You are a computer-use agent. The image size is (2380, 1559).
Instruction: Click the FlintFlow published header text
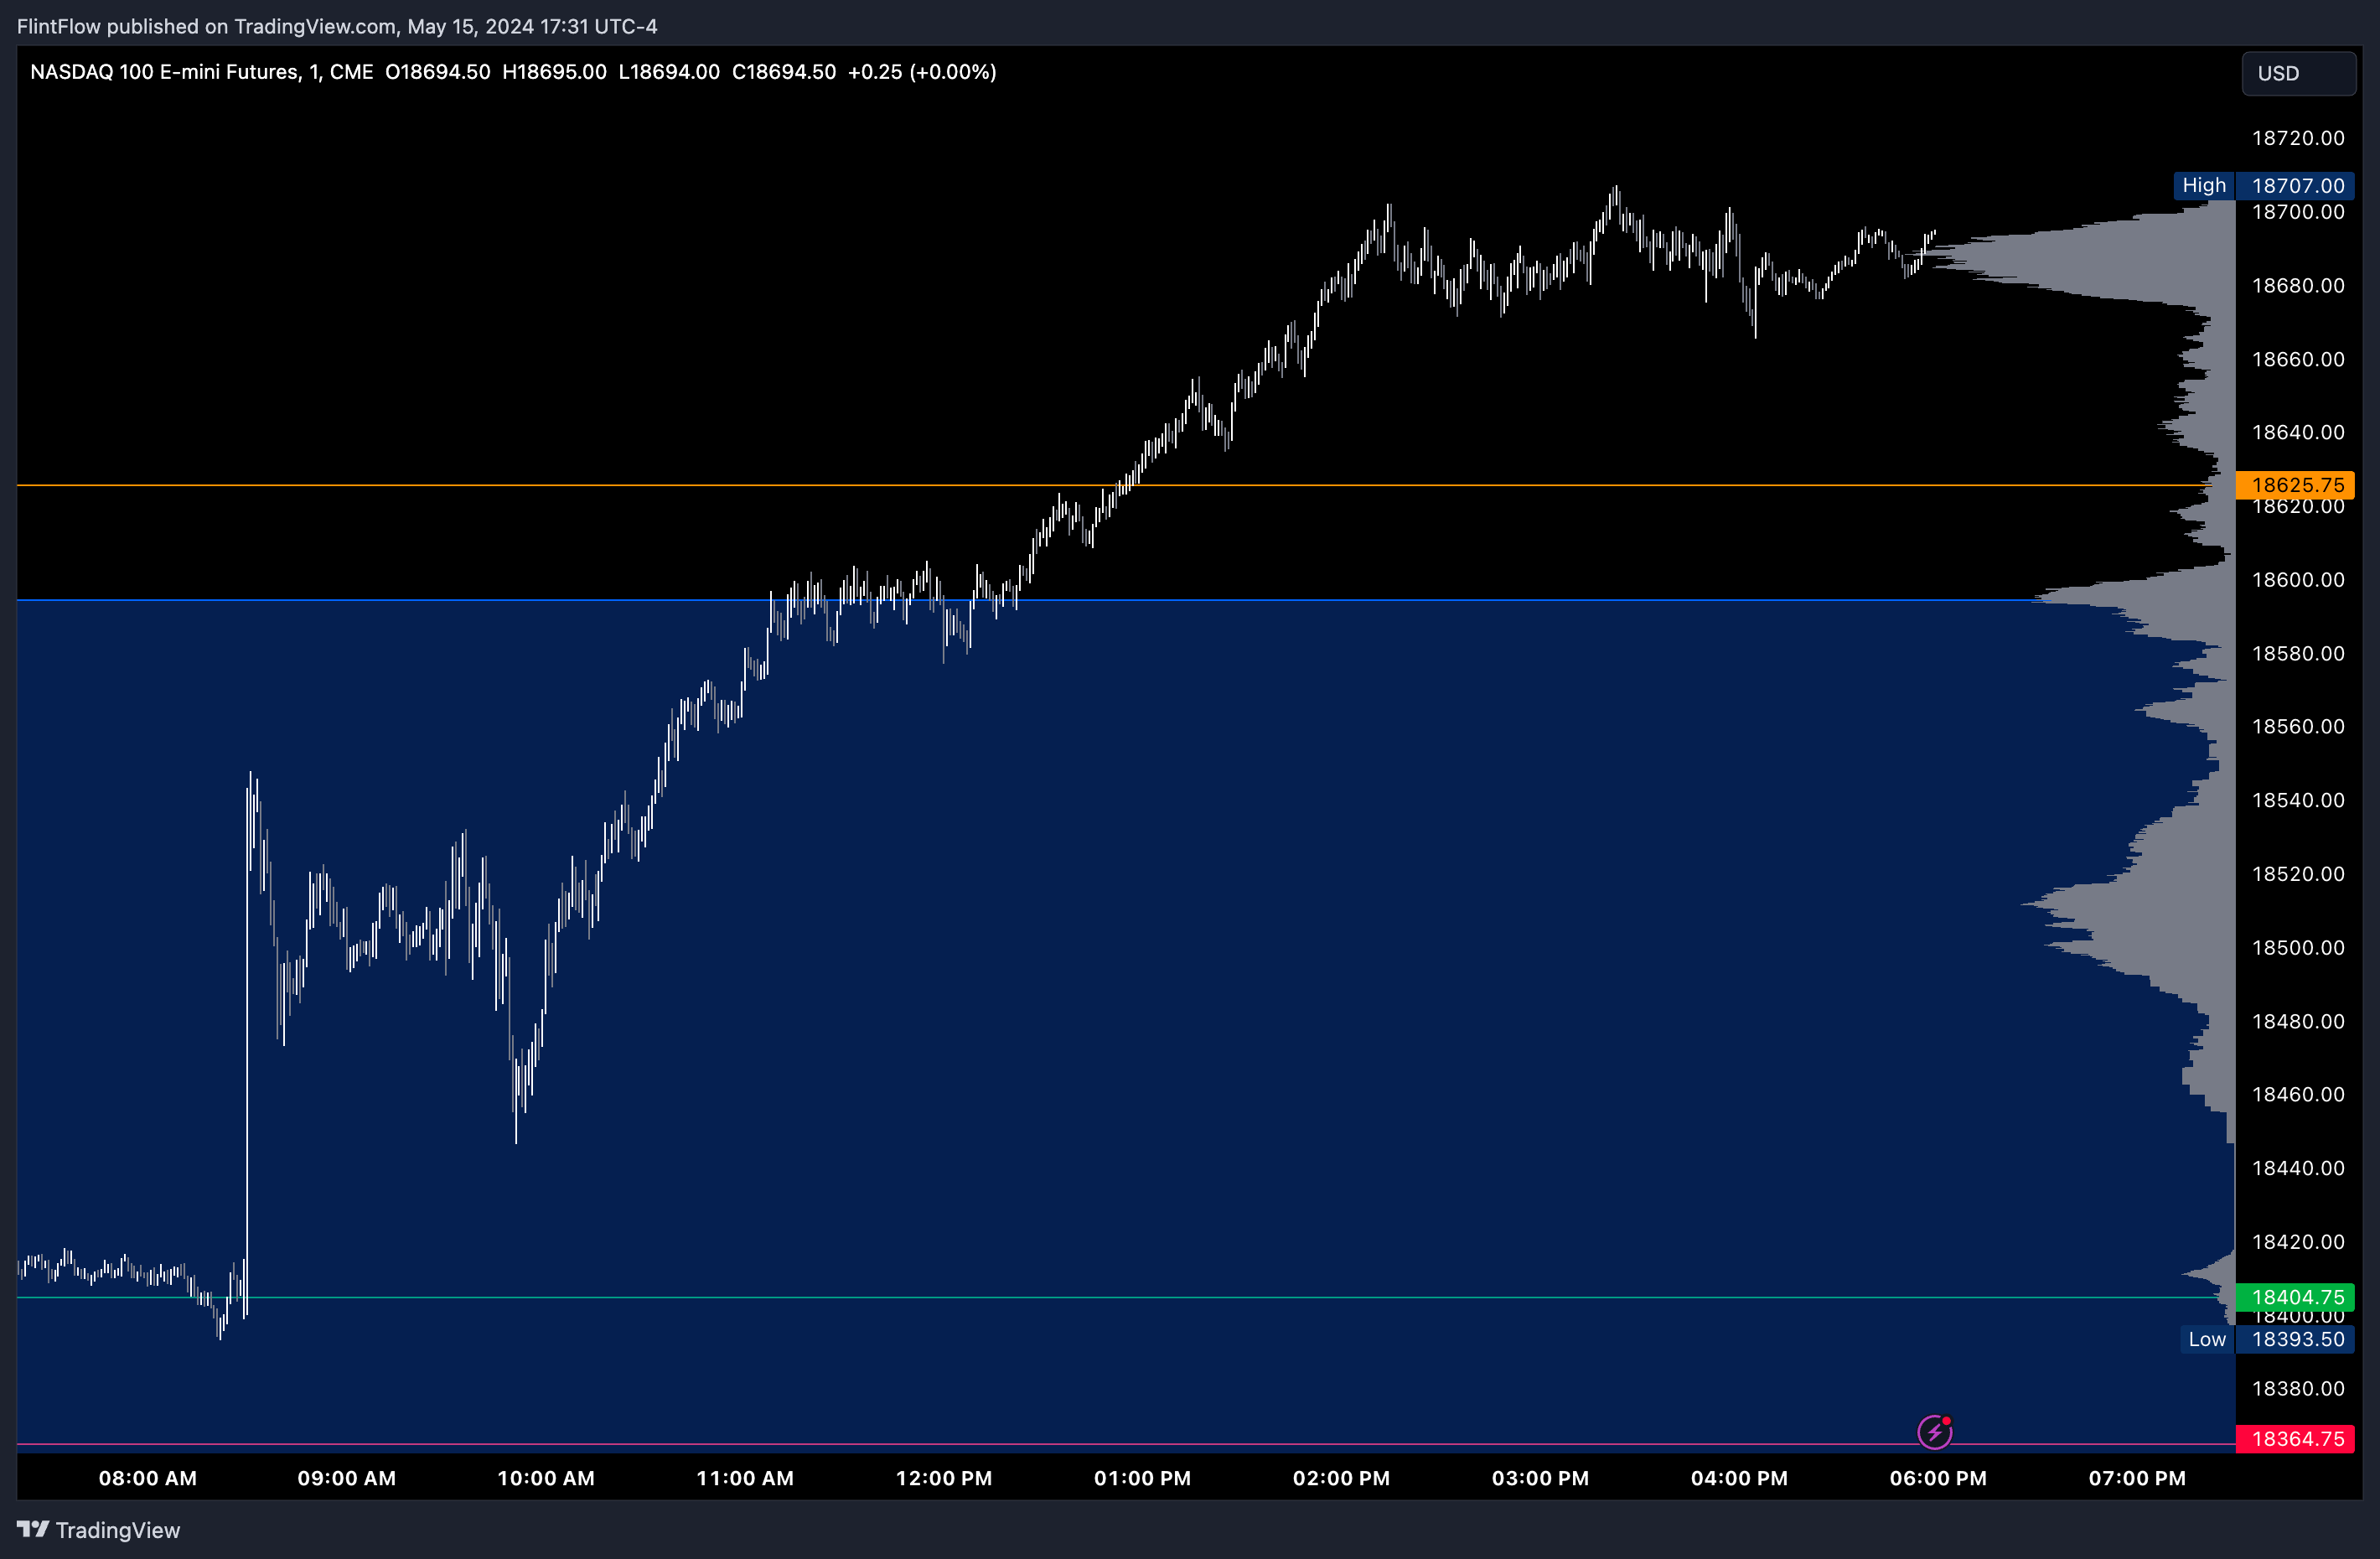[x=337, y=26]
